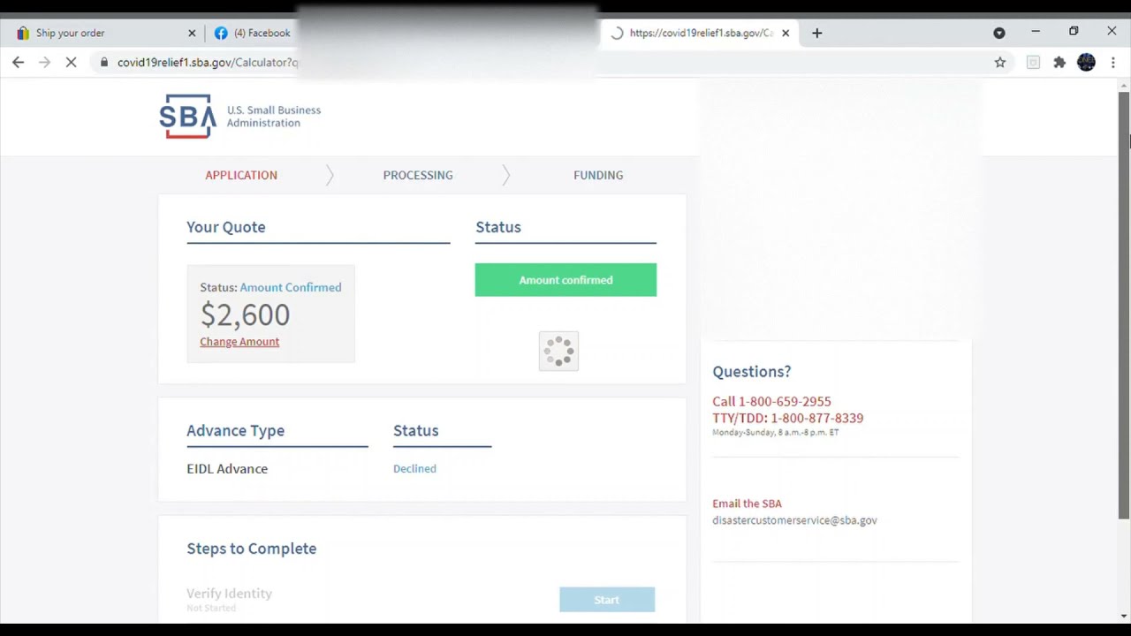
Task: Click the Start button for Verify Identity
Action: tap(607, 600)
